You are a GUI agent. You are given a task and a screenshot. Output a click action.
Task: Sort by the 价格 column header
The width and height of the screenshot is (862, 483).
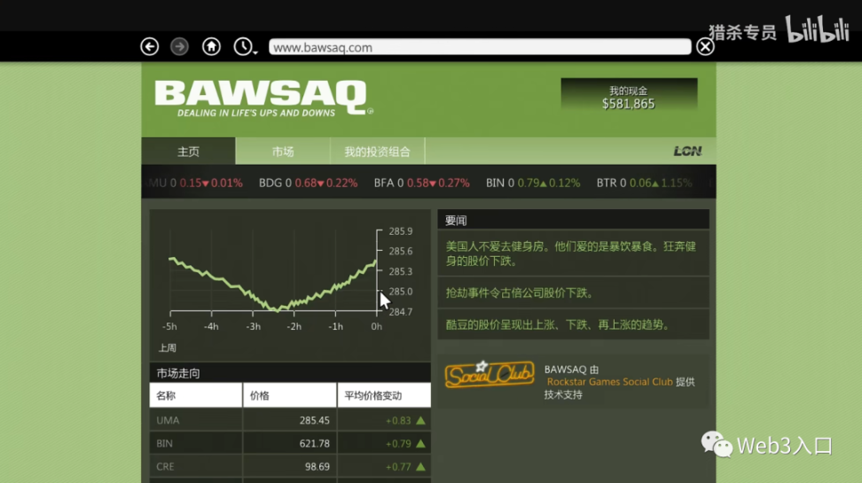tap(290, 395)
